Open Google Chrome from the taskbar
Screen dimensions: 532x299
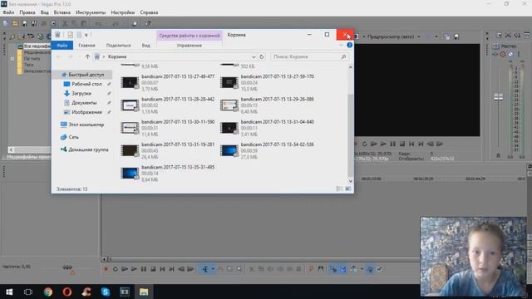pyautogui.click(x=48, y=292)
